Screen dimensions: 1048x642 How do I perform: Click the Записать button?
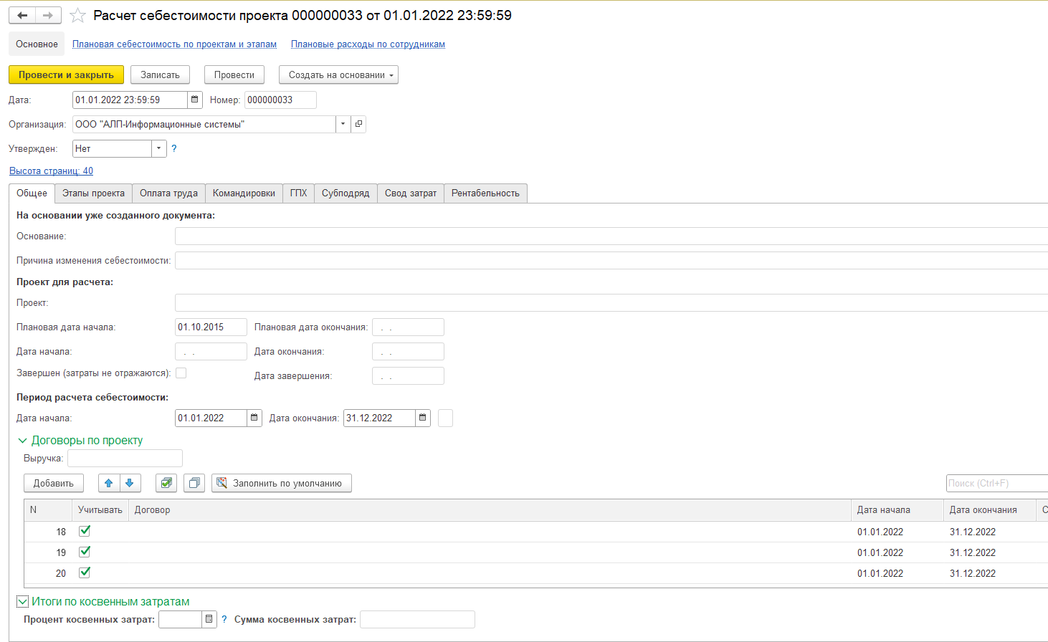(160, 75)
